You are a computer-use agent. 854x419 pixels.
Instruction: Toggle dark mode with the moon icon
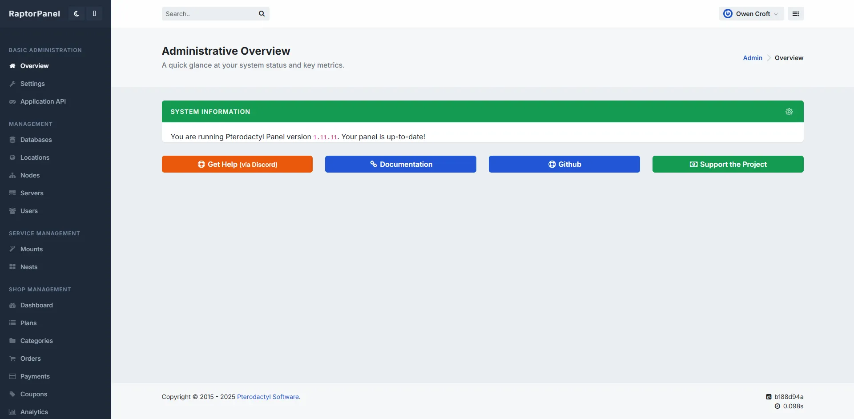[x=77, y=14]
